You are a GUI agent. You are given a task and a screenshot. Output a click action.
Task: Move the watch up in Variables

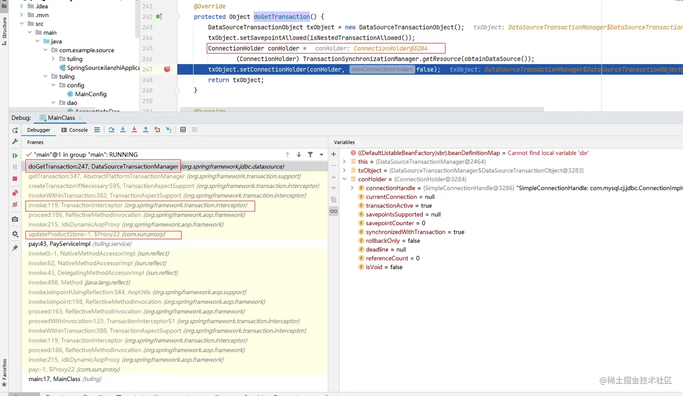coord(334,177)
